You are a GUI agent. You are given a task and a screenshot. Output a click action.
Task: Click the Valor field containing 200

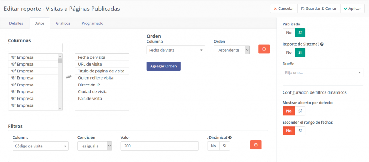tap(159, 146)
